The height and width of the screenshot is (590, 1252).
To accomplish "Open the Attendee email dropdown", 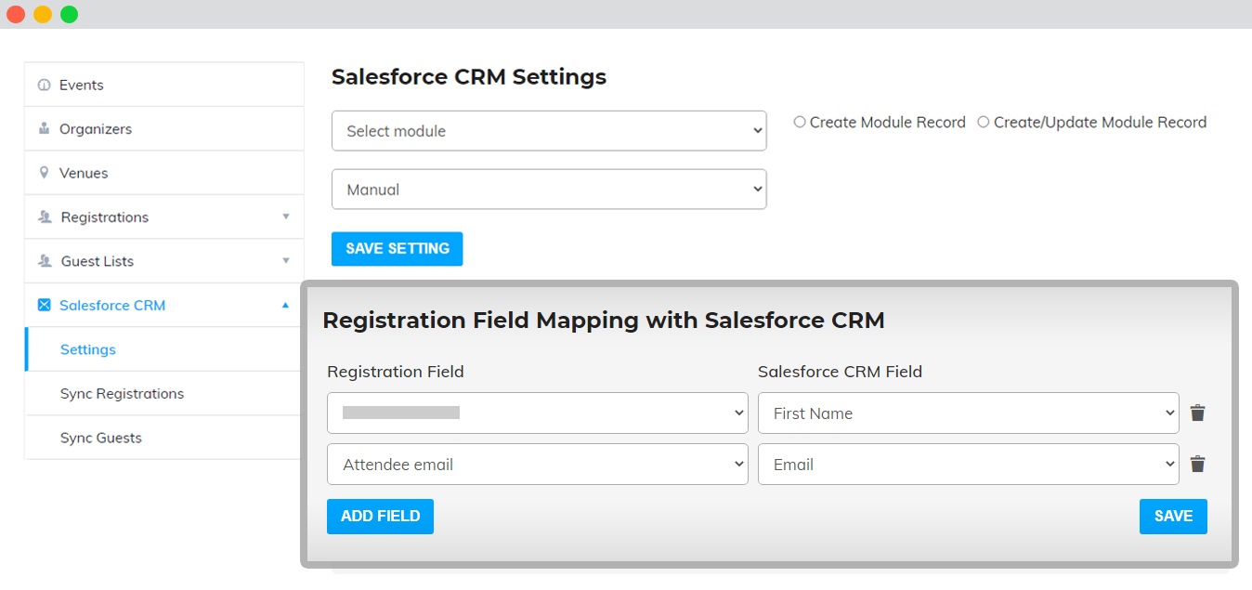I will pos(538,465).
